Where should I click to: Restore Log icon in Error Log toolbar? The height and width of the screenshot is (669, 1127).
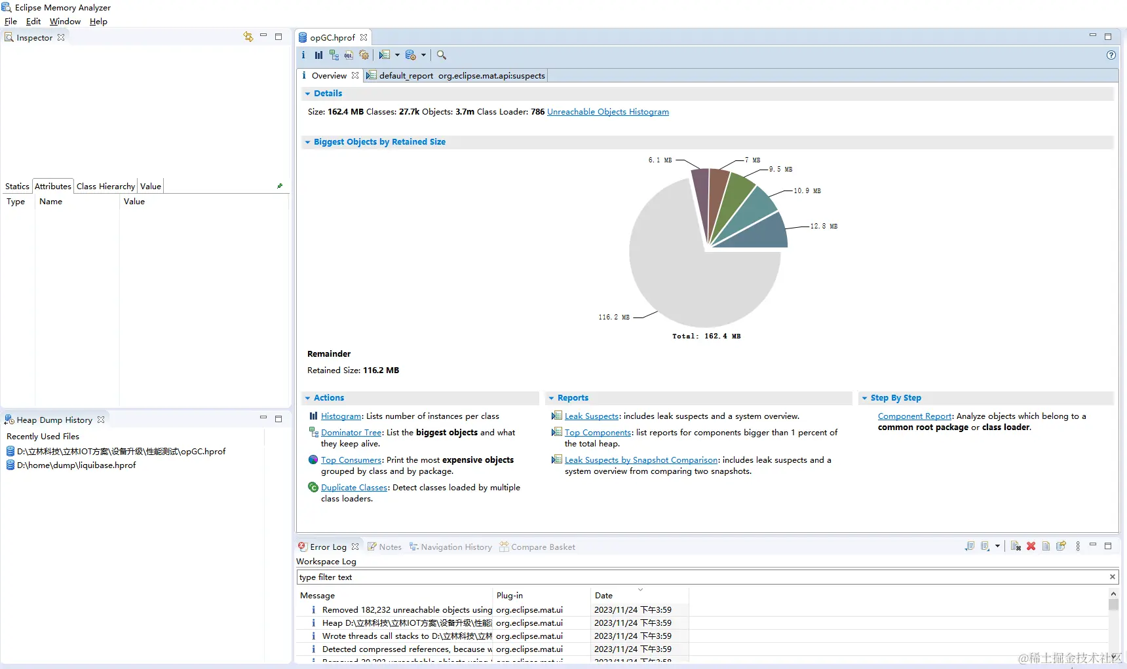[x=1061, y=546]
